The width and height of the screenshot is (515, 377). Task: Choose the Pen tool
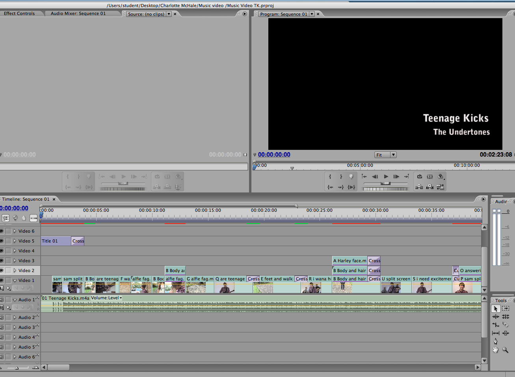point(496,342)
